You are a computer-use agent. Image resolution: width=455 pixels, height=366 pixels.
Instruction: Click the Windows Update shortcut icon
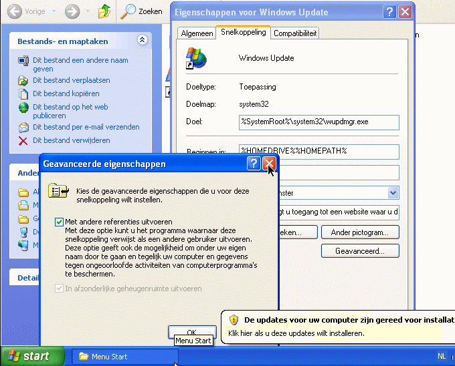196,58
